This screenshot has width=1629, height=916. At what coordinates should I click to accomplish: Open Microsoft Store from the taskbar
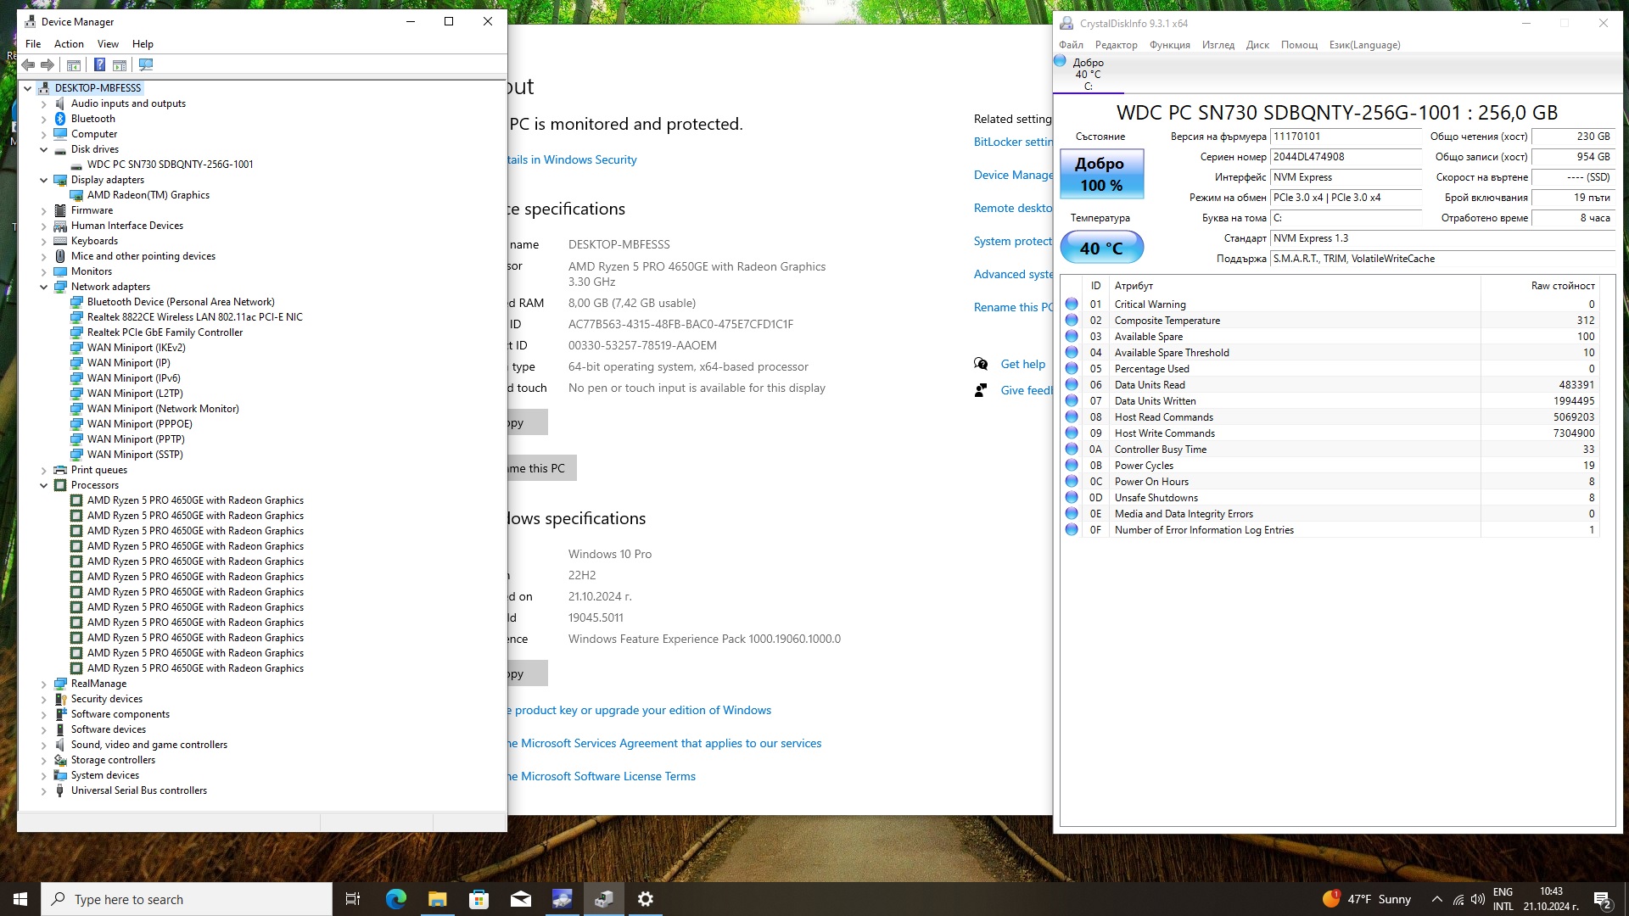click(x=479, y=899)
